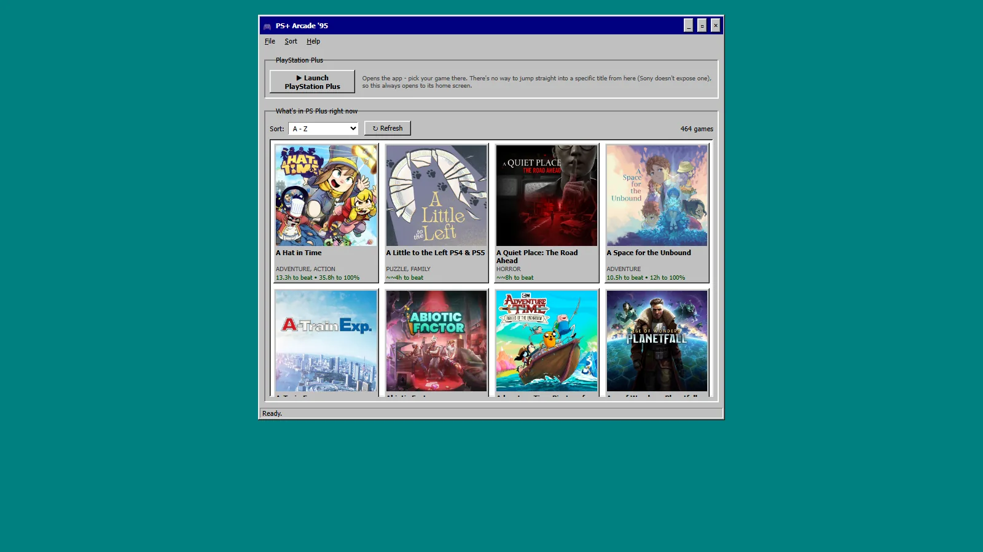This screenshot has width=983, height=552.
Task: Select A-Train Exp. cover art
Action: (x=326, y=341)
